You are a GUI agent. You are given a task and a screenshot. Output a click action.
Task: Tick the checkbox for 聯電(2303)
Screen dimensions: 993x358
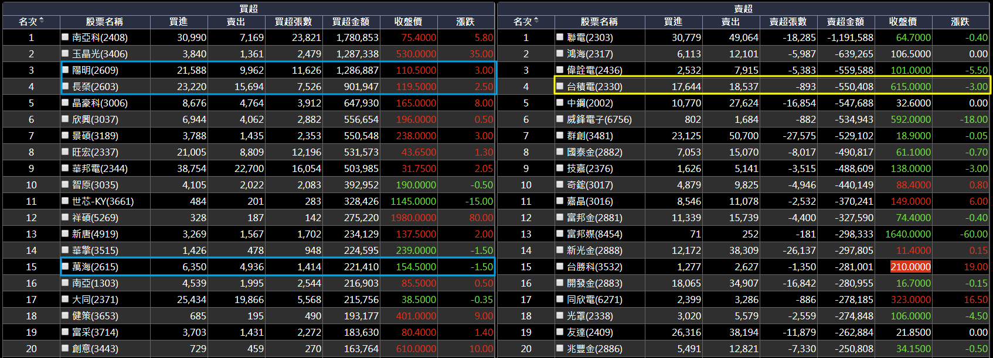tap(560, 37)
